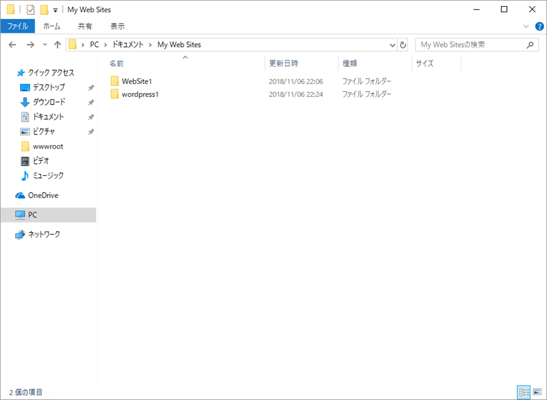The width and height of the screenshot is (547, 400).
Task: Expand the chevron after ドキュメント breadcrumb
Action: pyautogui.click(x=150, y=44)
